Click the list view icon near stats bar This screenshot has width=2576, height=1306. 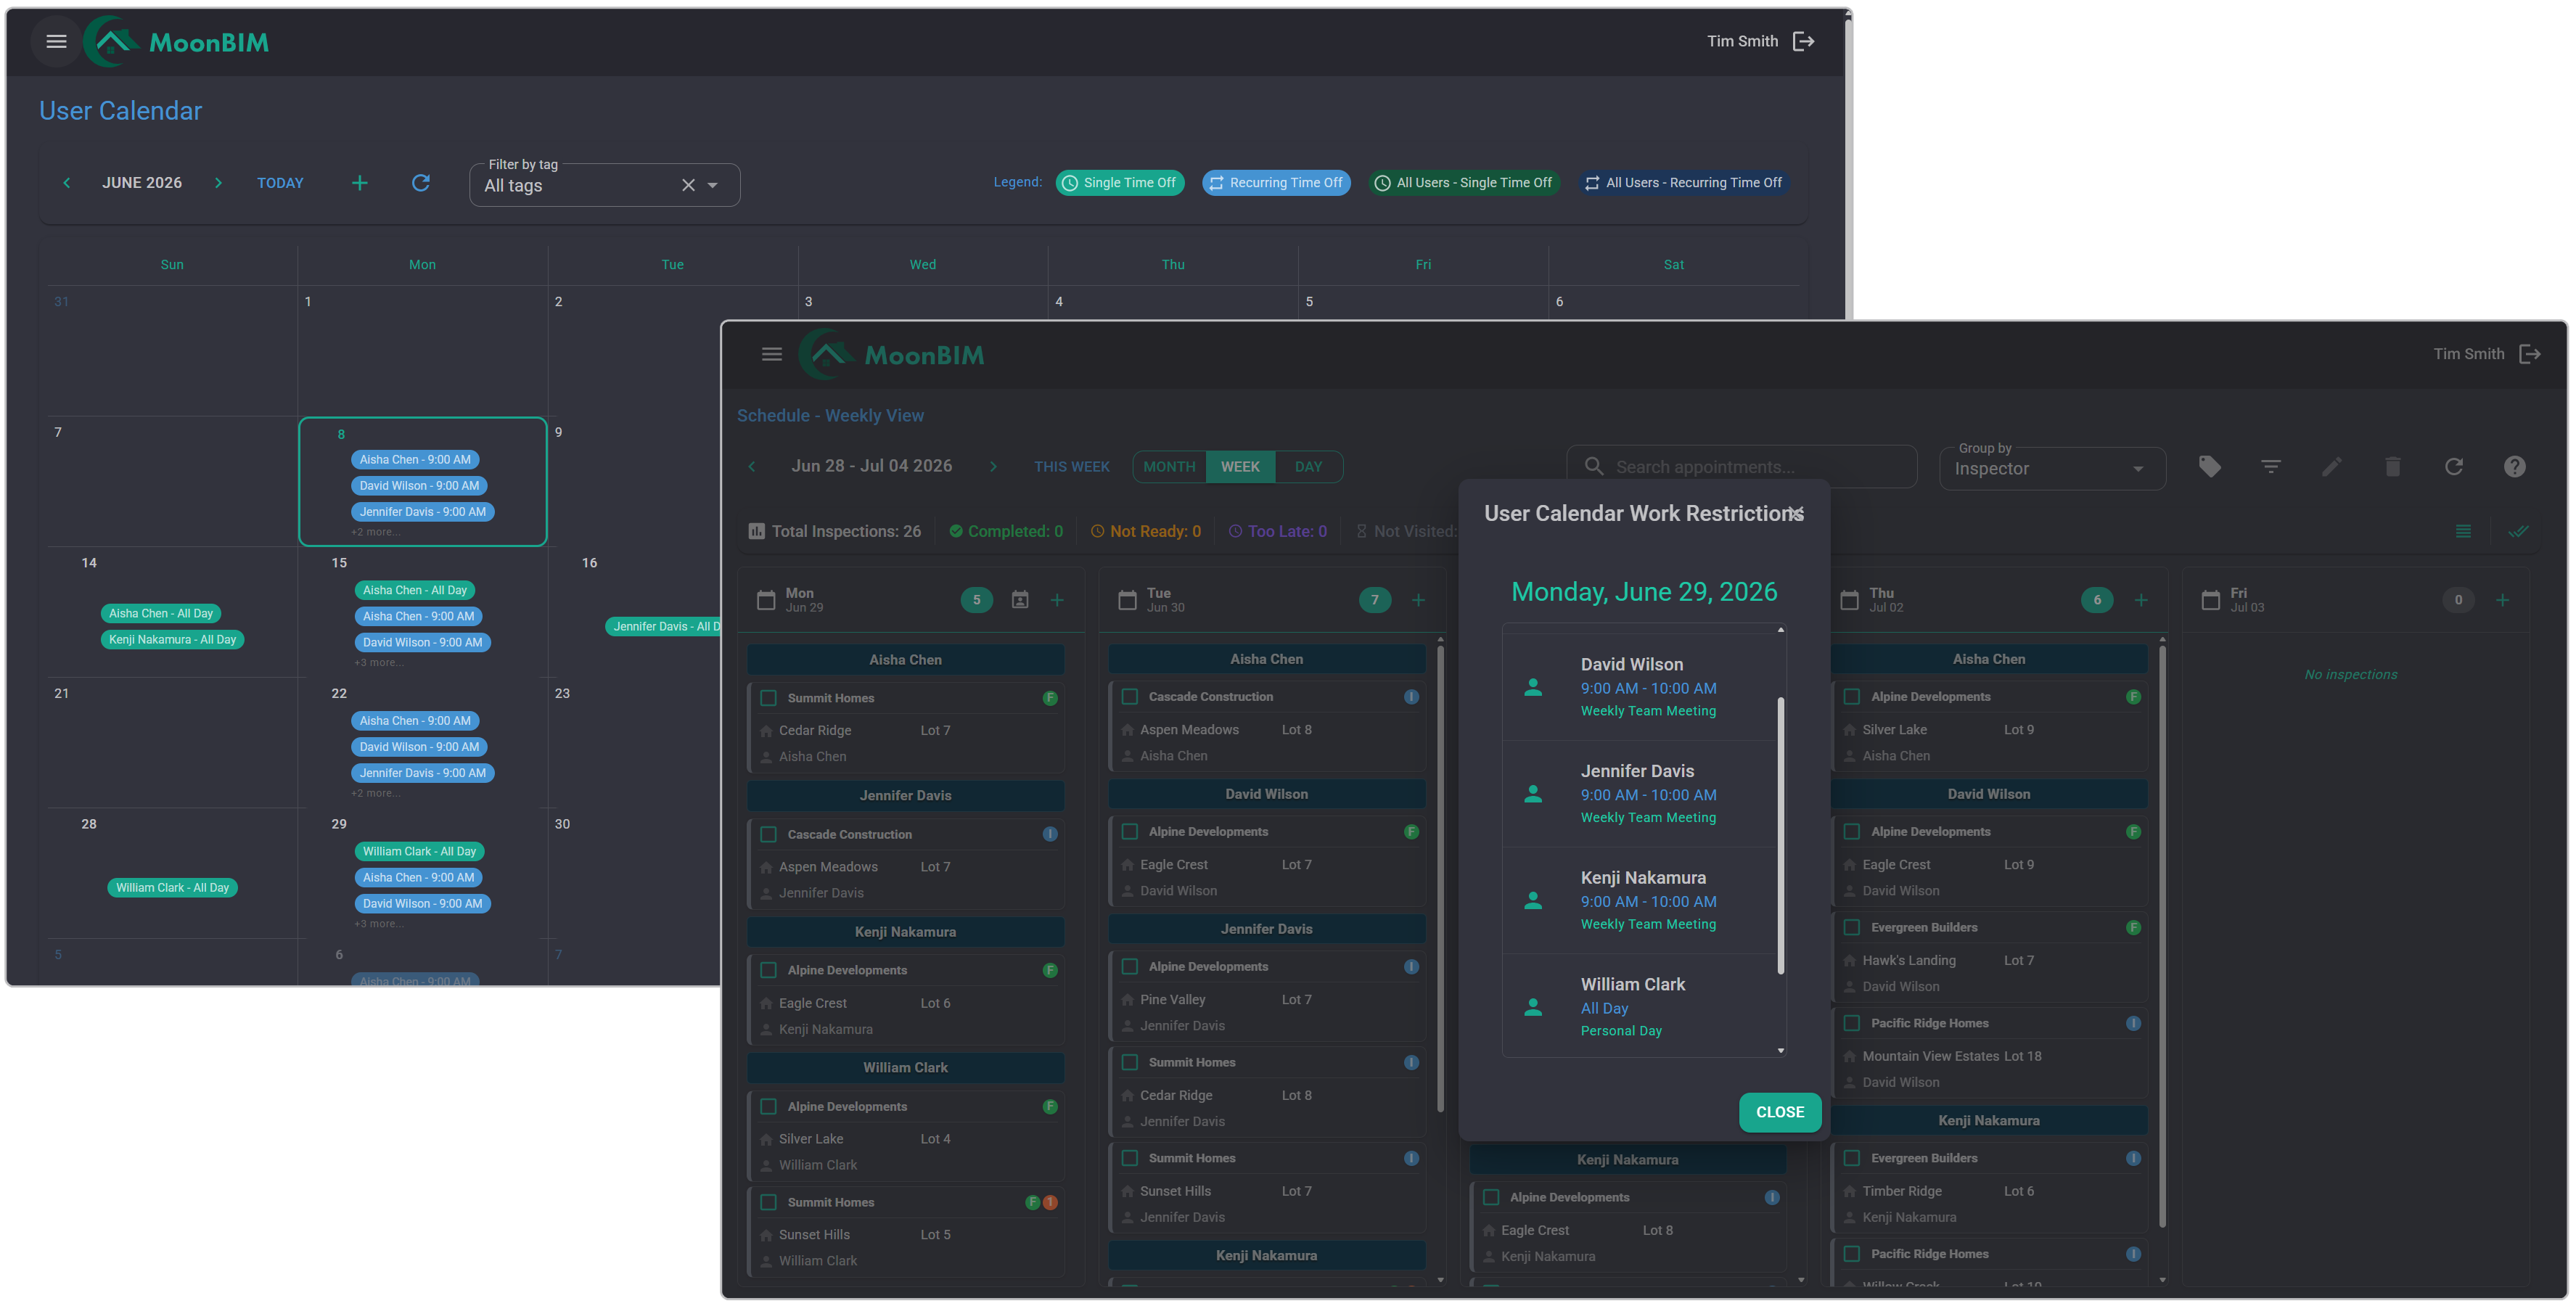click(2463, 531)
